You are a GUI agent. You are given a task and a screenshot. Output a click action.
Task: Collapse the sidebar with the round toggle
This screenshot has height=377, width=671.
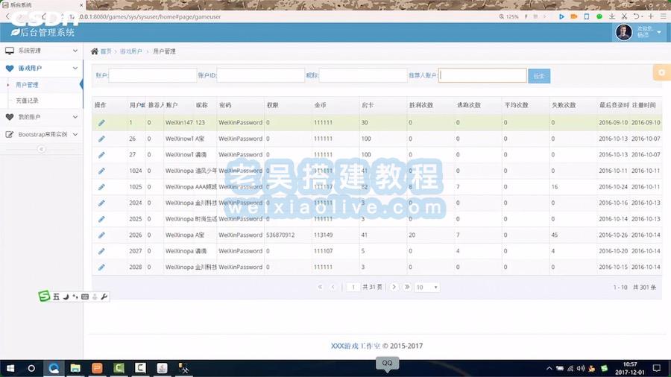click(x=41, y=149)
